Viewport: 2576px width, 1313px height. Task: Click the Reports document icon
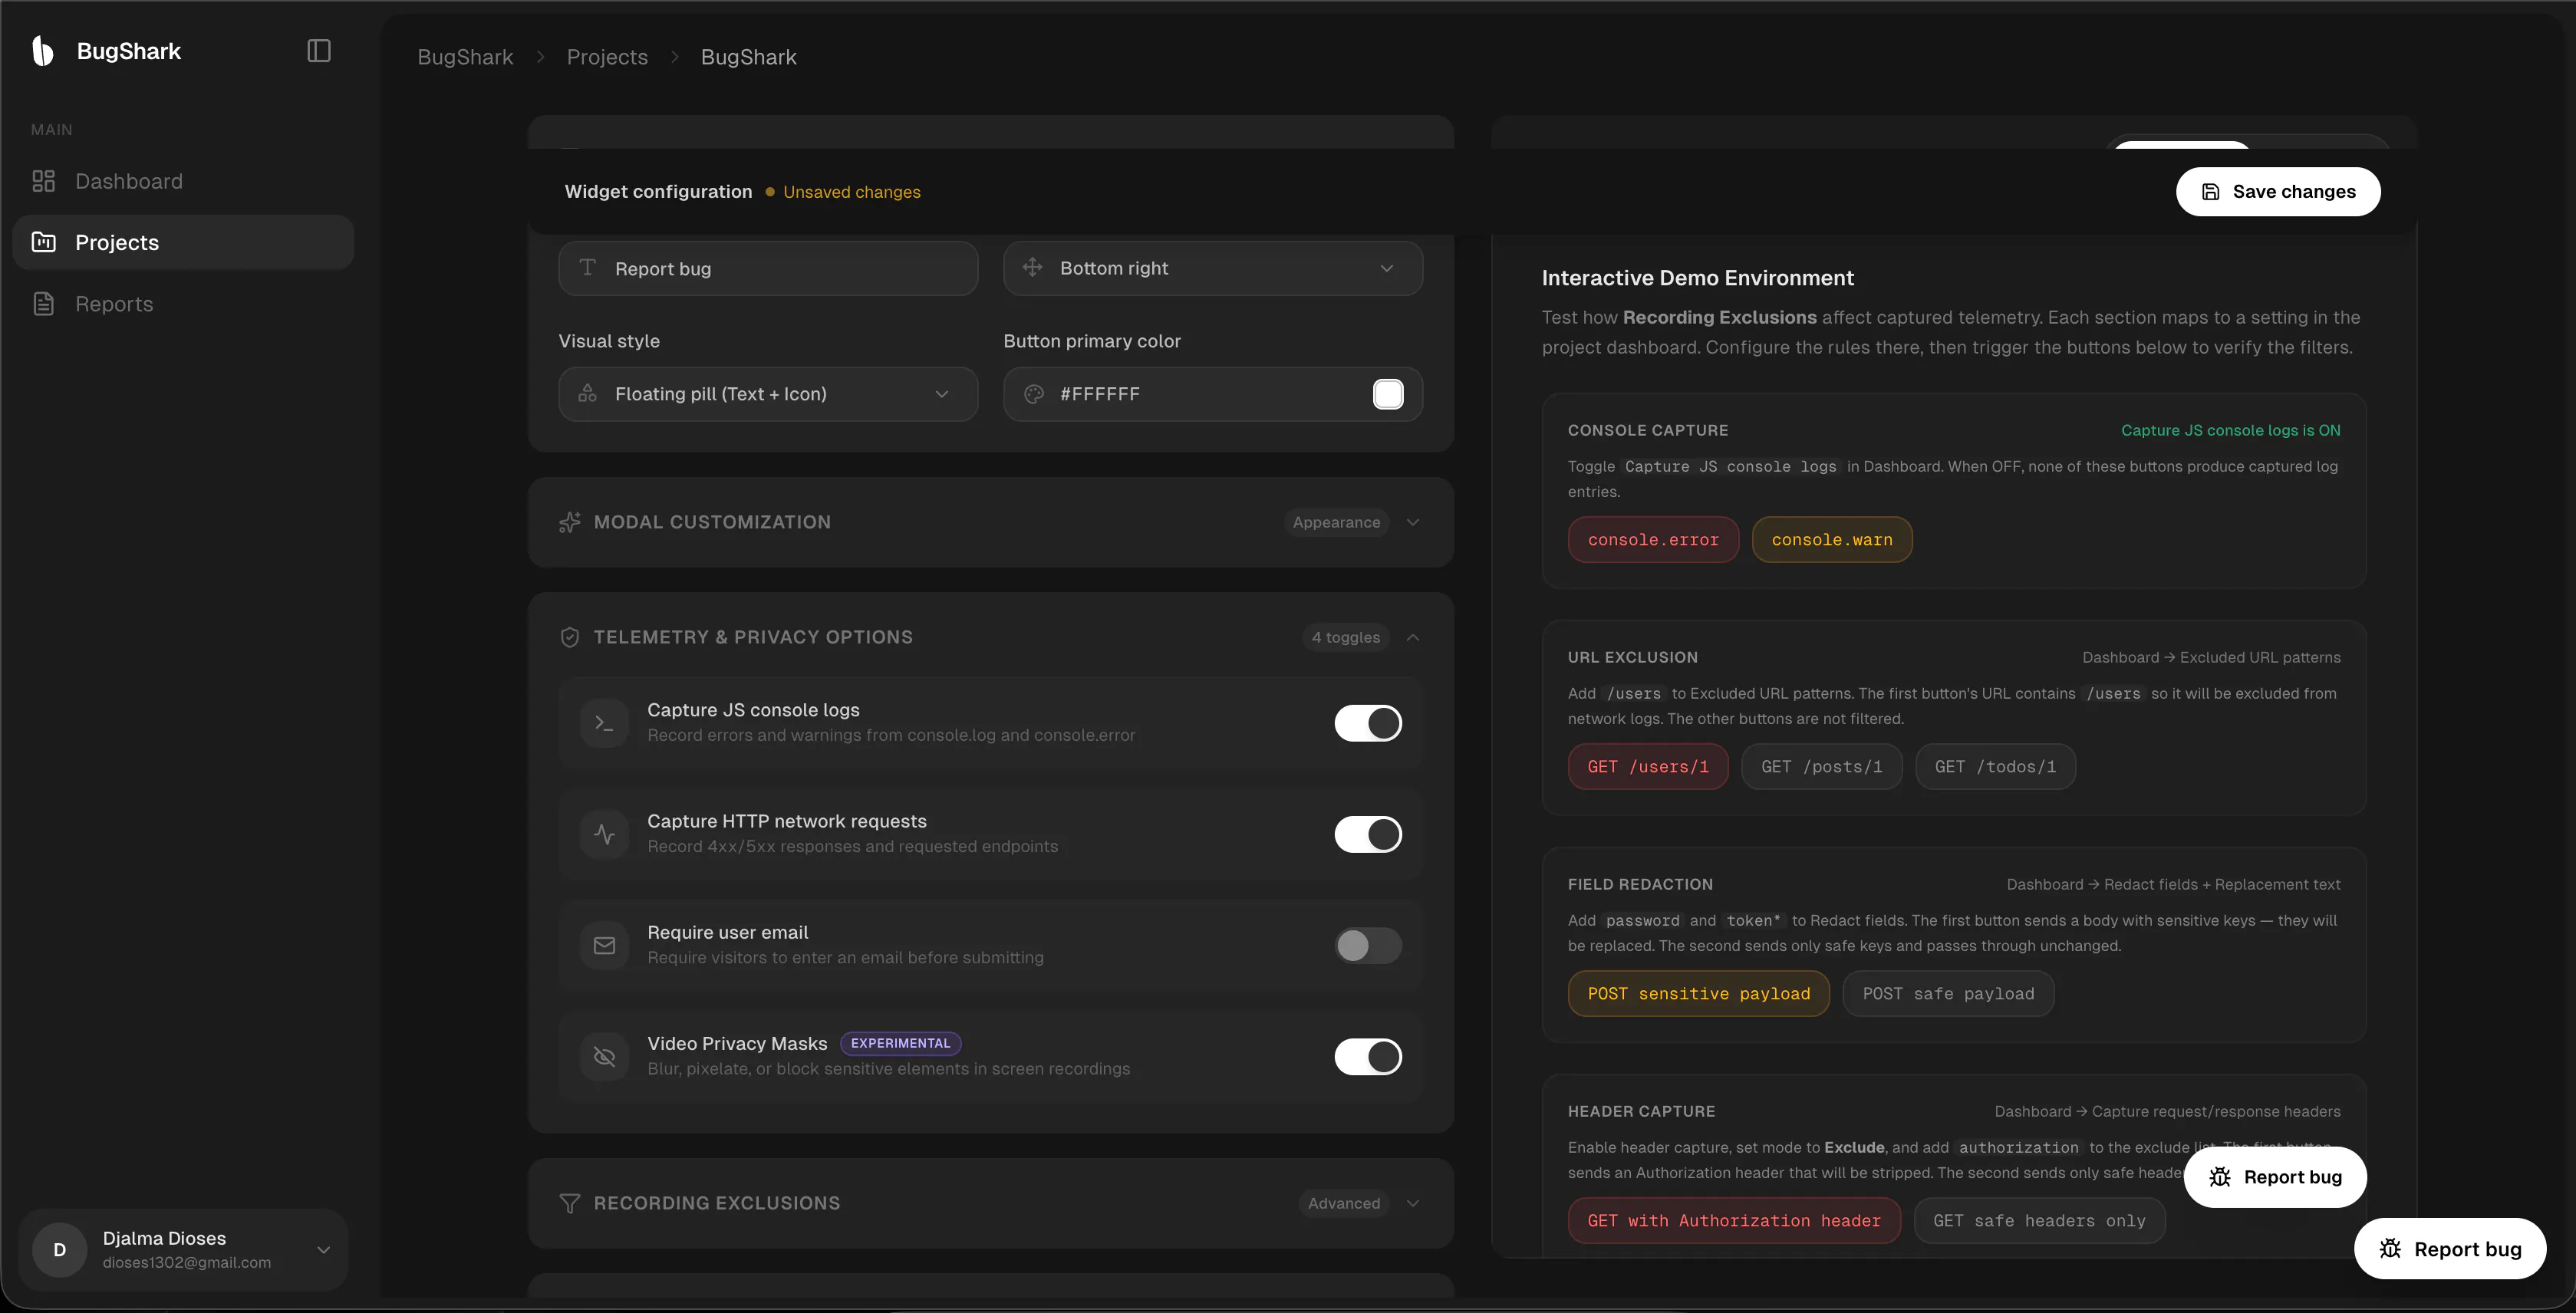click(x=43, y=304)
